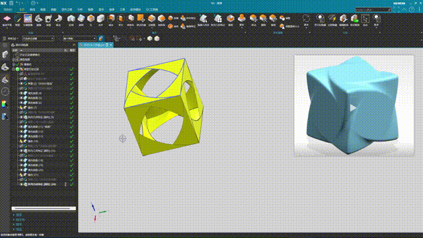Screen dimensions: 423x238
Task: Open the raster image tool icon
Action: click(x=28, y=19)
